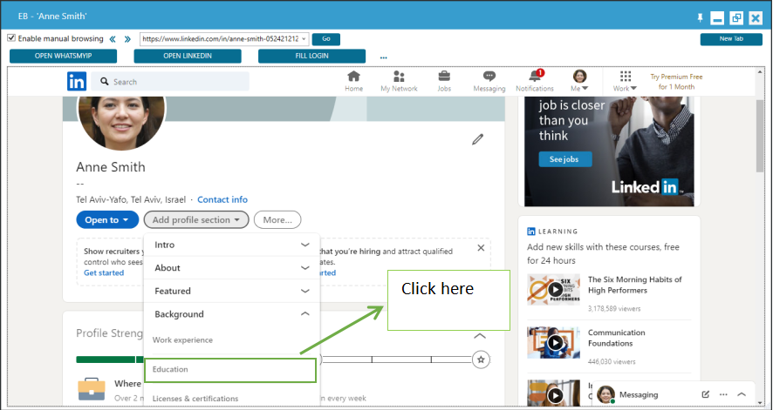This screenshot has width=773, height=410.
Task: Collapse the Profile Strength panel
Action: click(x=480, y=336)
